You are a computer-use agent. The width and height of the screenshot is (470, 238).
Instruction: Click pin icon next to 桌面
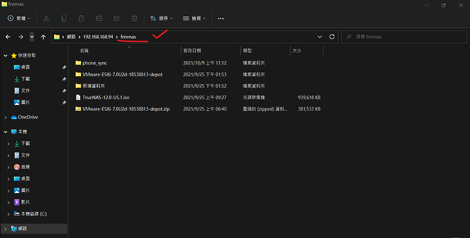pyautogui.click(x=64, y=67)
